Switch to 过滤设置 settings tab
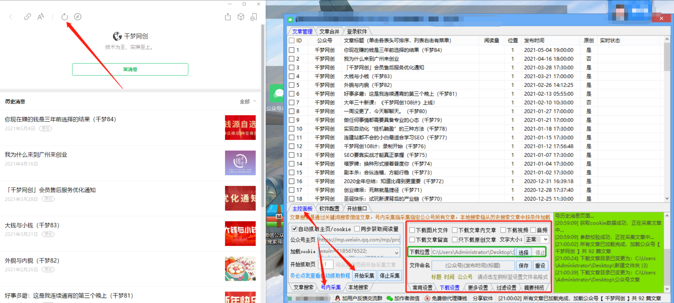This screenshot has width=674, height=303. pos(506,288)
